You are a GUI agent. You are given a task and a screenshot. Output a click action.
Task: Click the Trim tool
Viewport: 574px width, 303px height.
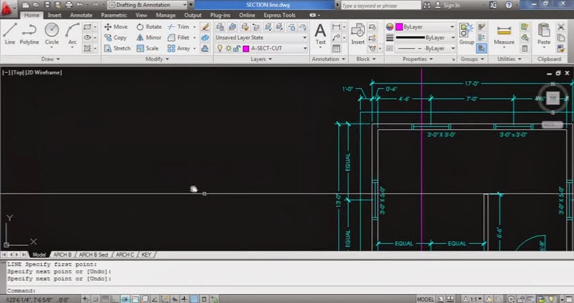tap(178, 27)
